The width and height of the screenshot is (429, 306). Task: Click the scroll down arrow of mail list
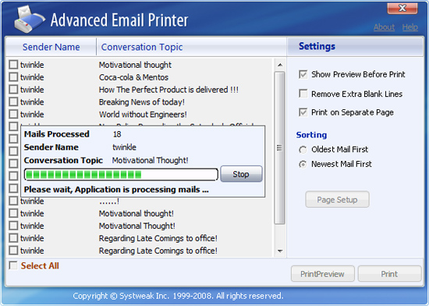[x=280, y=251]
